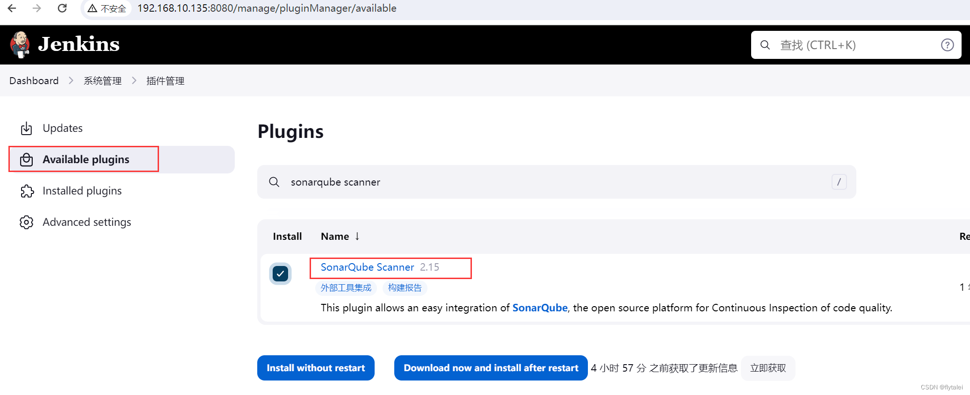Go to Dashboard breadcrumb

pyautogui.click(x=34, y=80)
